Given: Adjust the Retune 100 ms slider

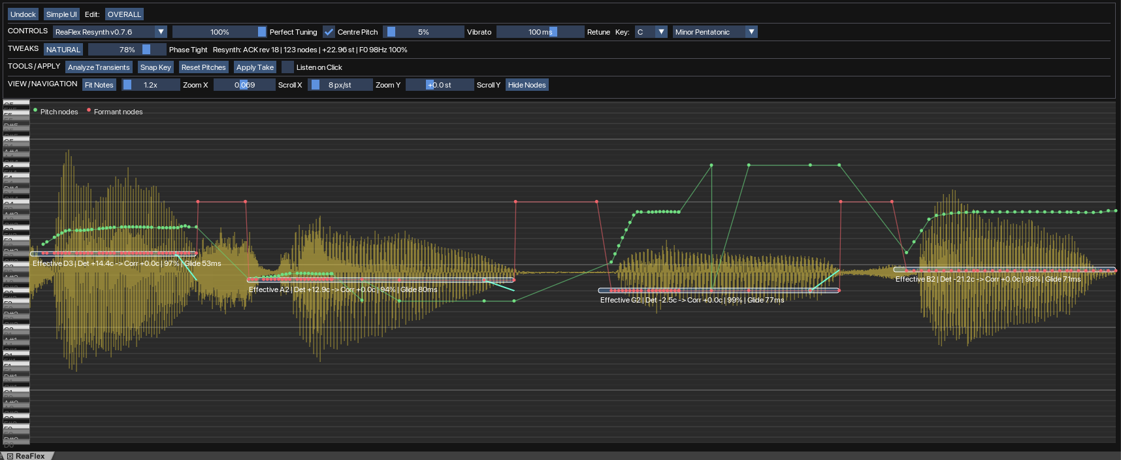Looking at the screenshot, I should coord(540,32).
